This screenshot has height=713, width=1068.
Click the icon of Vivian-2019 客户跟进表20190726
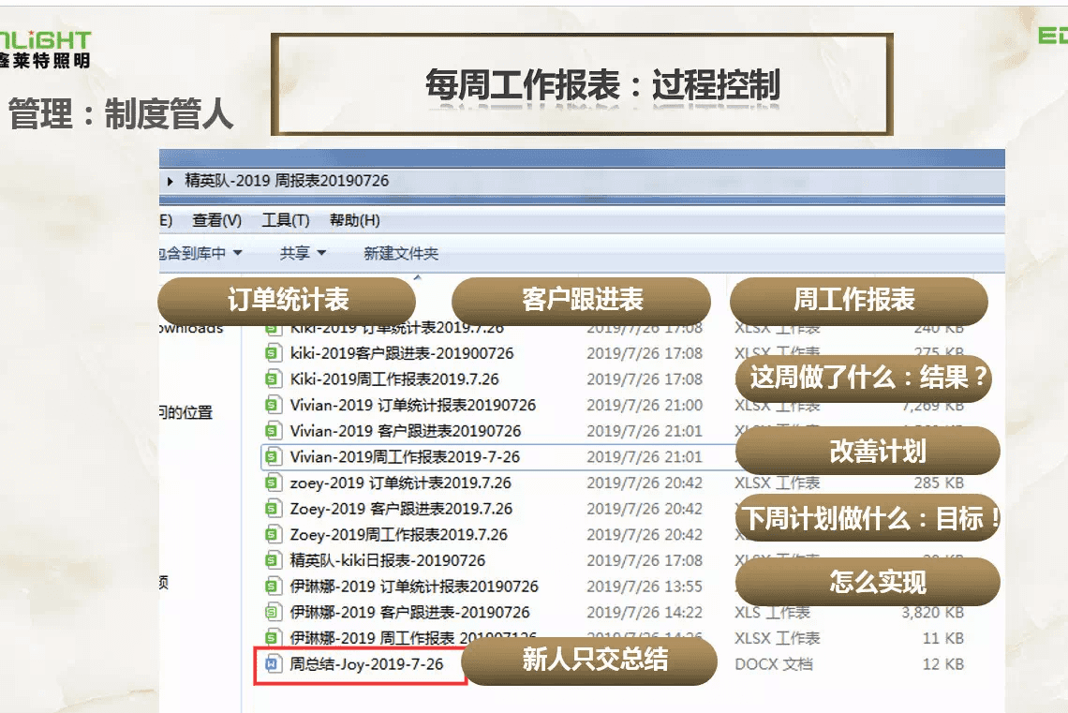273,431
